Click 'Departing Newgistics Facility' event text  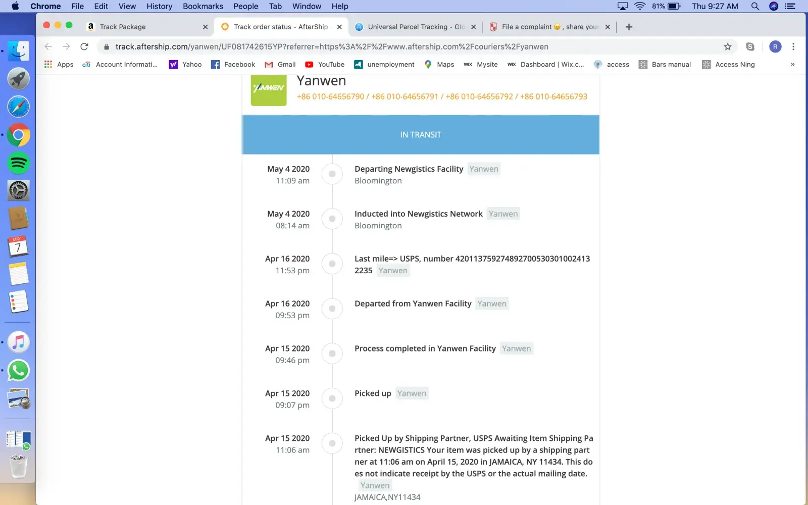pos(409,169)
